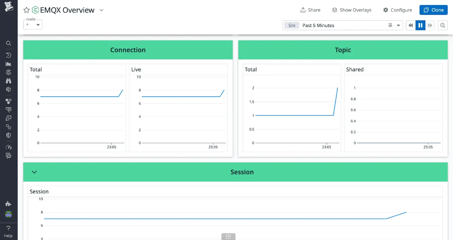The width and height of the screenshot is (453, 240).
Task: Open Monitors via the binoculars icon
Action: pos(9,80)
